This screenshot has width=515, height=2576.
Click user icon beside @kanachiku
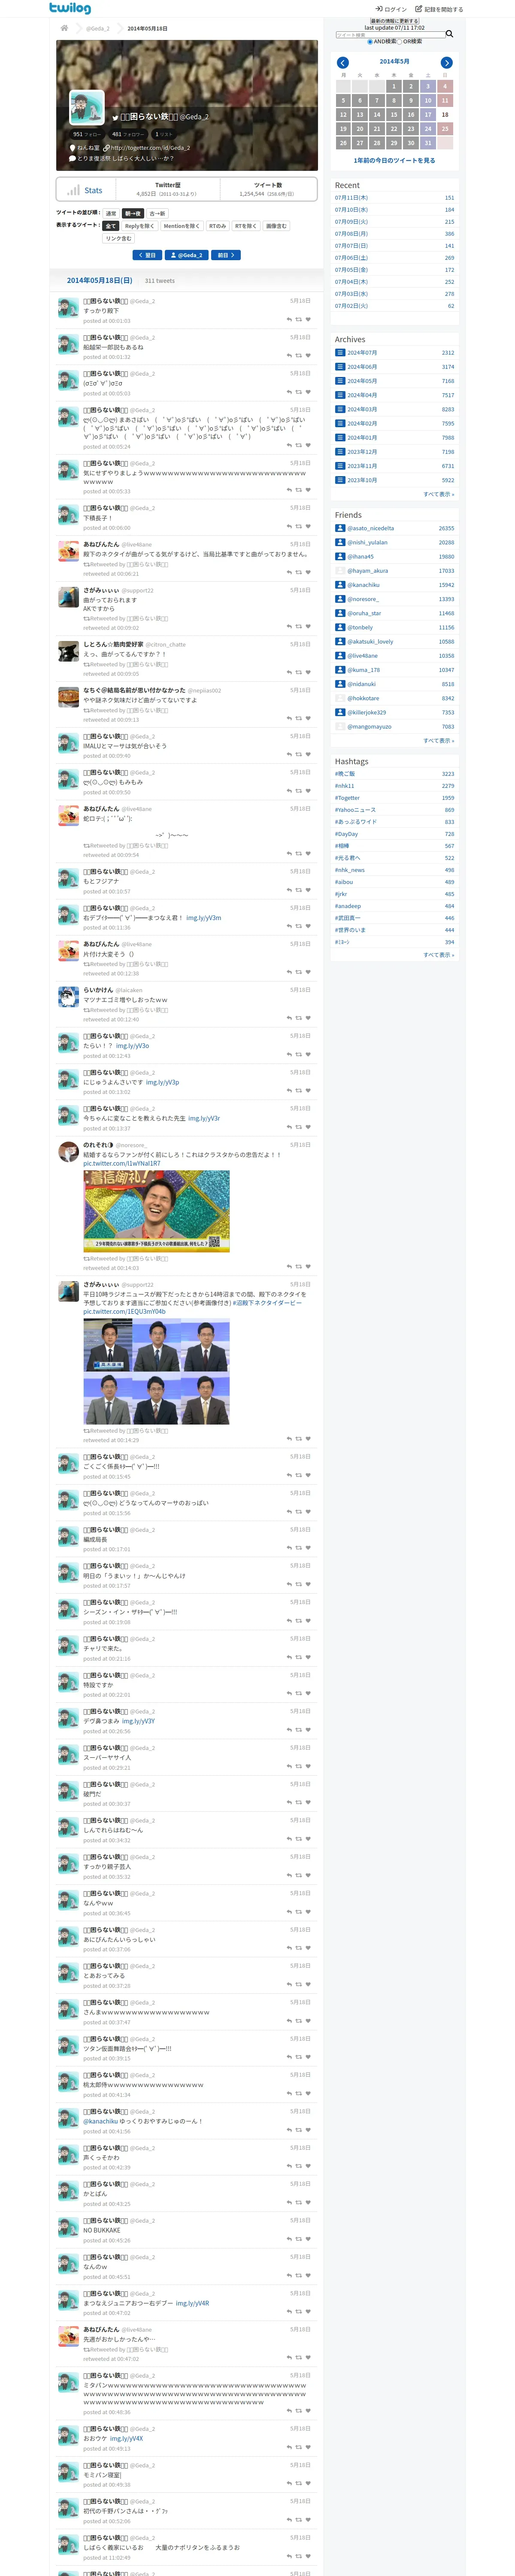340,585
